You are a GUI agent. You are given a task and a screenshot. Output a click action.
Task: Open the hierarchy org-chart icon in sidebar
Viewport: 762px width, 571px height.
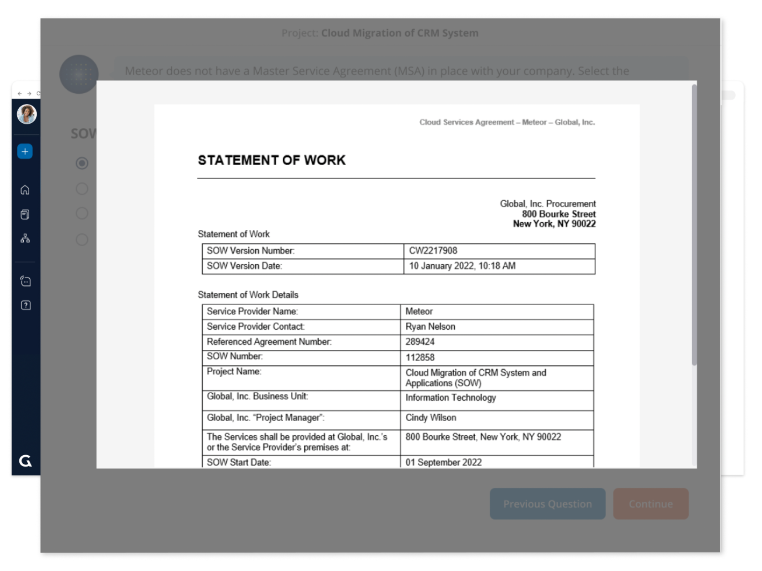click(x=25, y=238)
